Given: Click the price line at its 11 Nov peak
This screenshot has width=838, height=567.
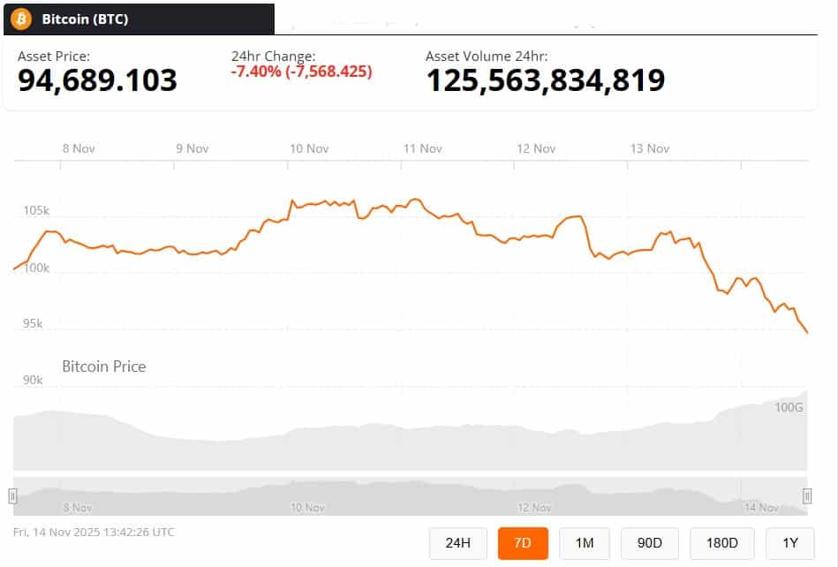Looking at the screenshot, I should (413, 201).
